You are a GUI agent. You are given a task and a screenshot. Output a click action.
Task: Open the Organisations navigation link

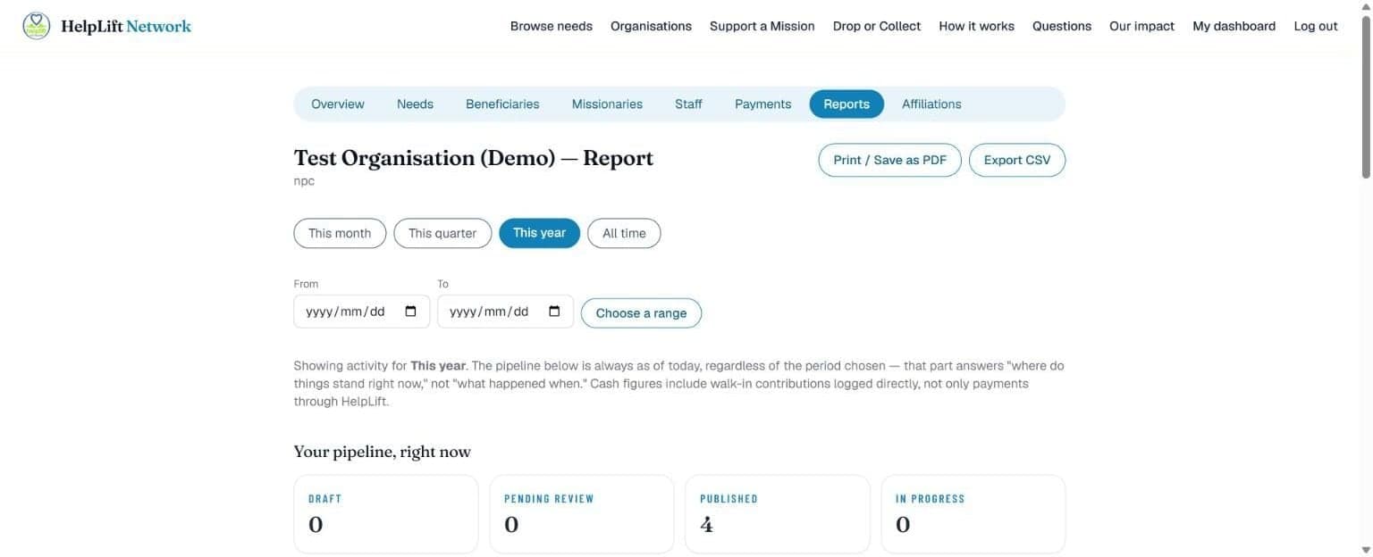point(651,26)
